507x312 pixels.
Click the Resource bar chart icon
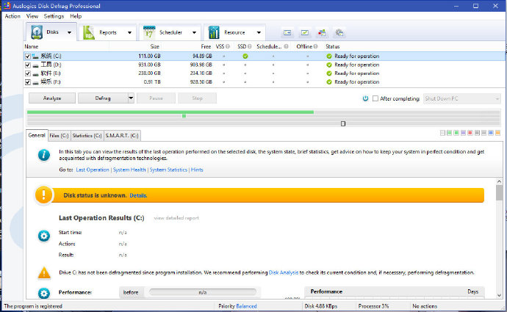tap(214, 32)
